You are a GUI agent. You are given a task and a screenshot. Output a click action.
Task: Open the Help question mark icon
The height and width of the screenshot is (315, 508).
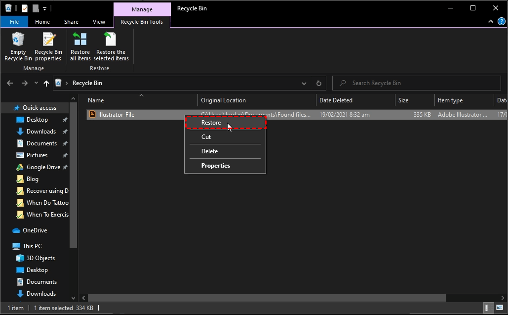point(501,22)
